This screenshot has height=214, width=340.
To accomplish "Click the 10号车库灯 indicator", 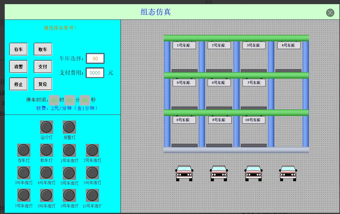I will pos(92,196).
